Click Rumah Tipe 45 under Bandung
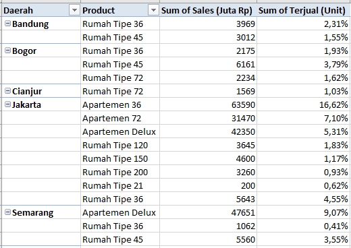Image resolution: width=351 pixels, height=248 pixels. coord(120,37)
